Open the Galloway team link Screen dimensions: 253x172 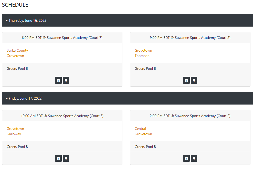[x=14, y=134]
